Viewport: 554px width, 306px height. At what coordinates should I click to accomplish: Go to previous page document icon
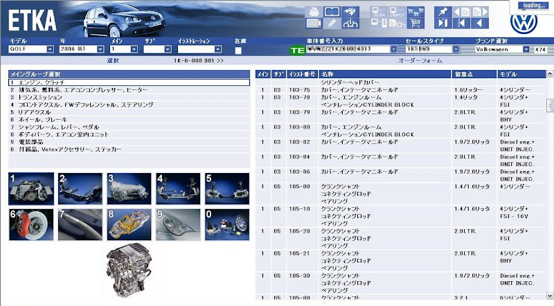[461, 12]
